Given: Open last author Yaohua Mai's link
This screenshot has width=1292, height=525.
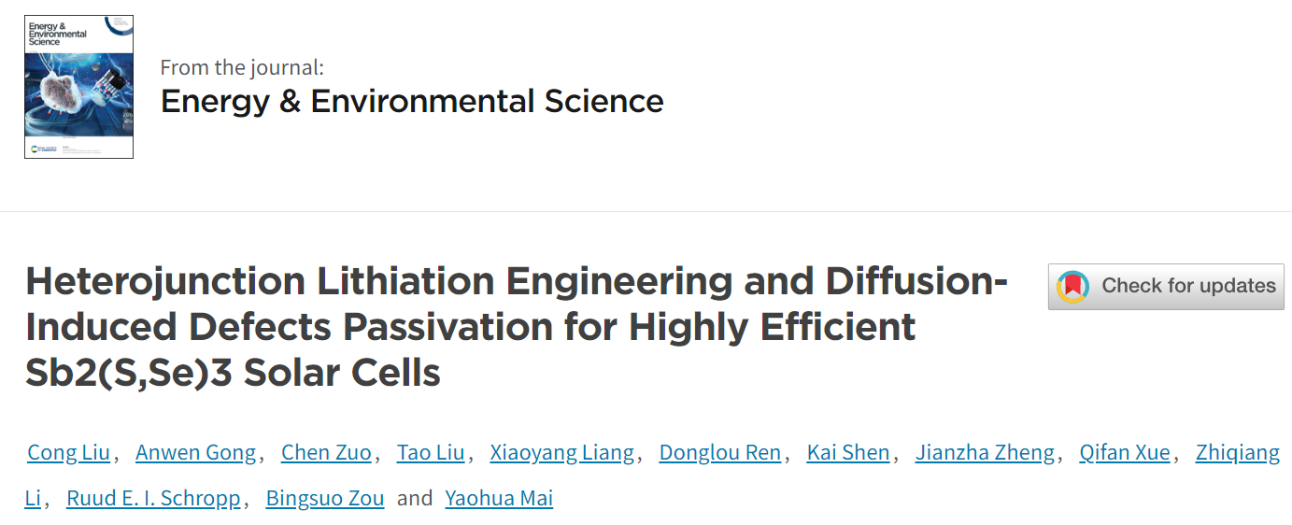Looking at the screenshot, I should (x=499, y=499).
